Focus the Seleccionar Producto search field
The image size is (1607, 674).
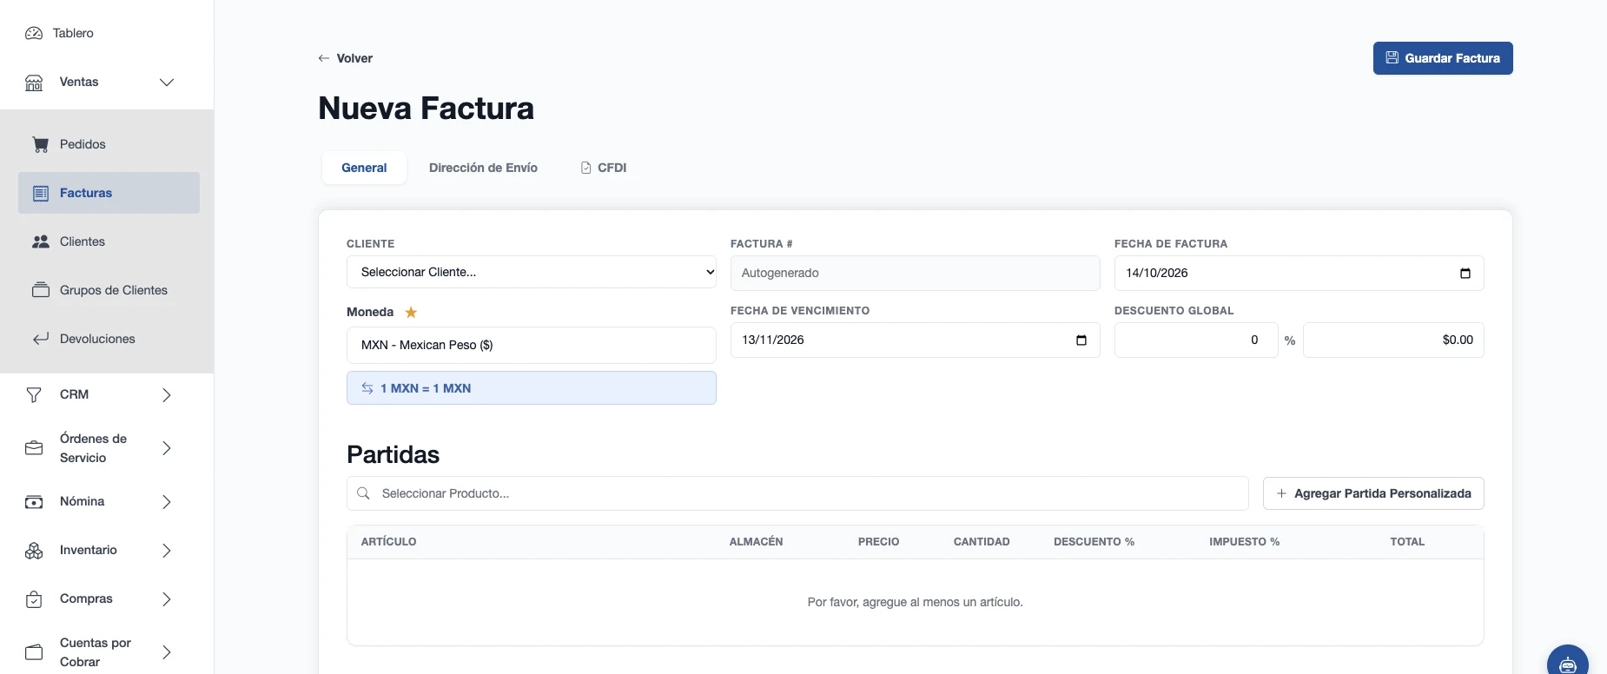797,493
